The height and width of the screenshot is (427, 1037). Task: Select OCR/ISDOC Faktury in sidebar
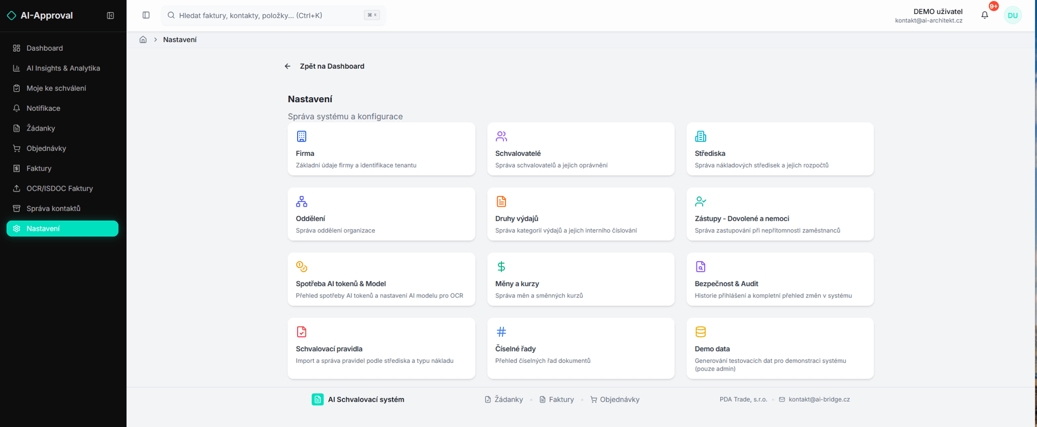pos(59,189)
